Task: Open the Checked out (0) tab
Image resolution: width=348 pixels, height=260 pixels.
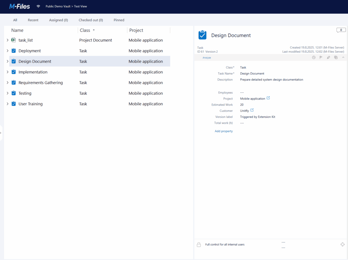Action: pos(91,20)
